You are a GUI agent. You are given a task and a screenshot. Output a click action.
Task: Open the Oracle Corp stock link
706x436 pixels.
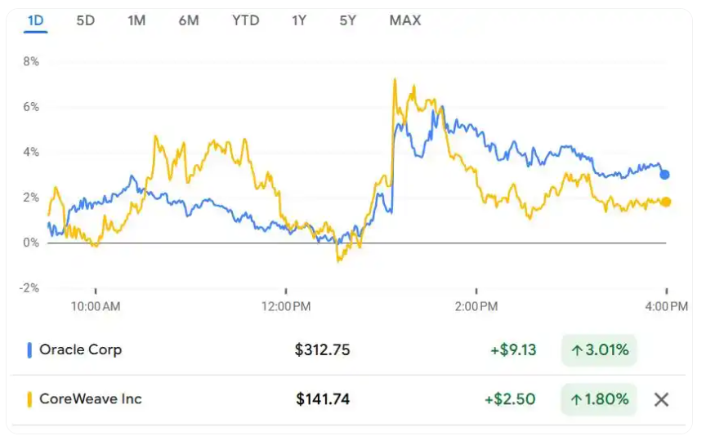pos(80,349)
